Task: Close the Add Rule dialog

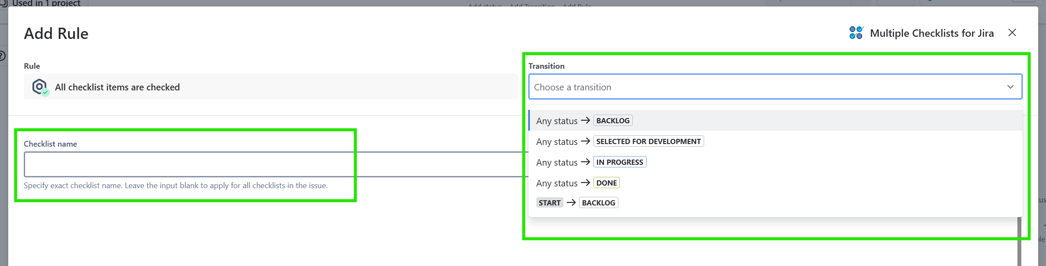Action: [x=1012, y=33]
